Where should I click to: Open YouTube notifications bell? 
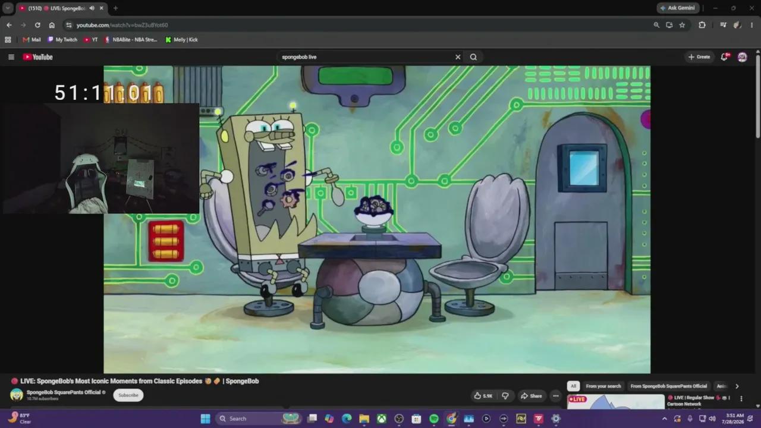click(x=724, y=57)
